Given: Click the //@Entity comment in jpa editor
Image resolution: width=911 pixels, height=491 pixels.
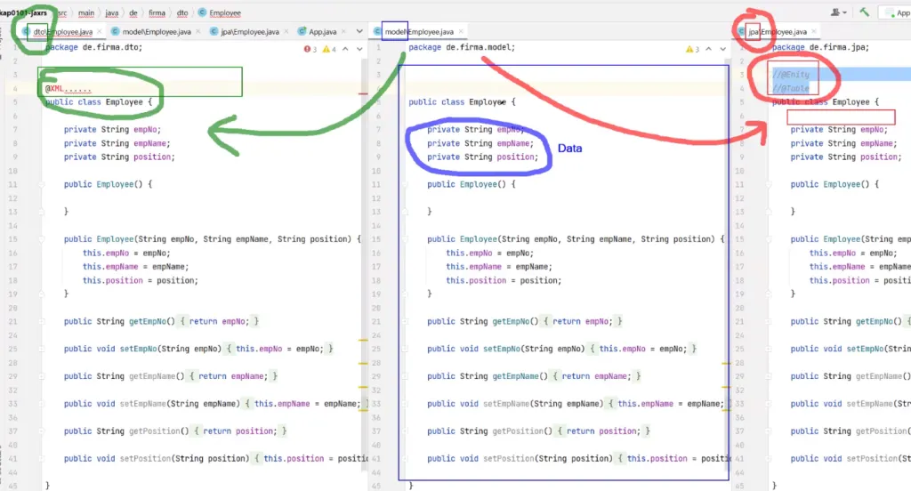Looking at the screenshot, I should coord(791,75).
